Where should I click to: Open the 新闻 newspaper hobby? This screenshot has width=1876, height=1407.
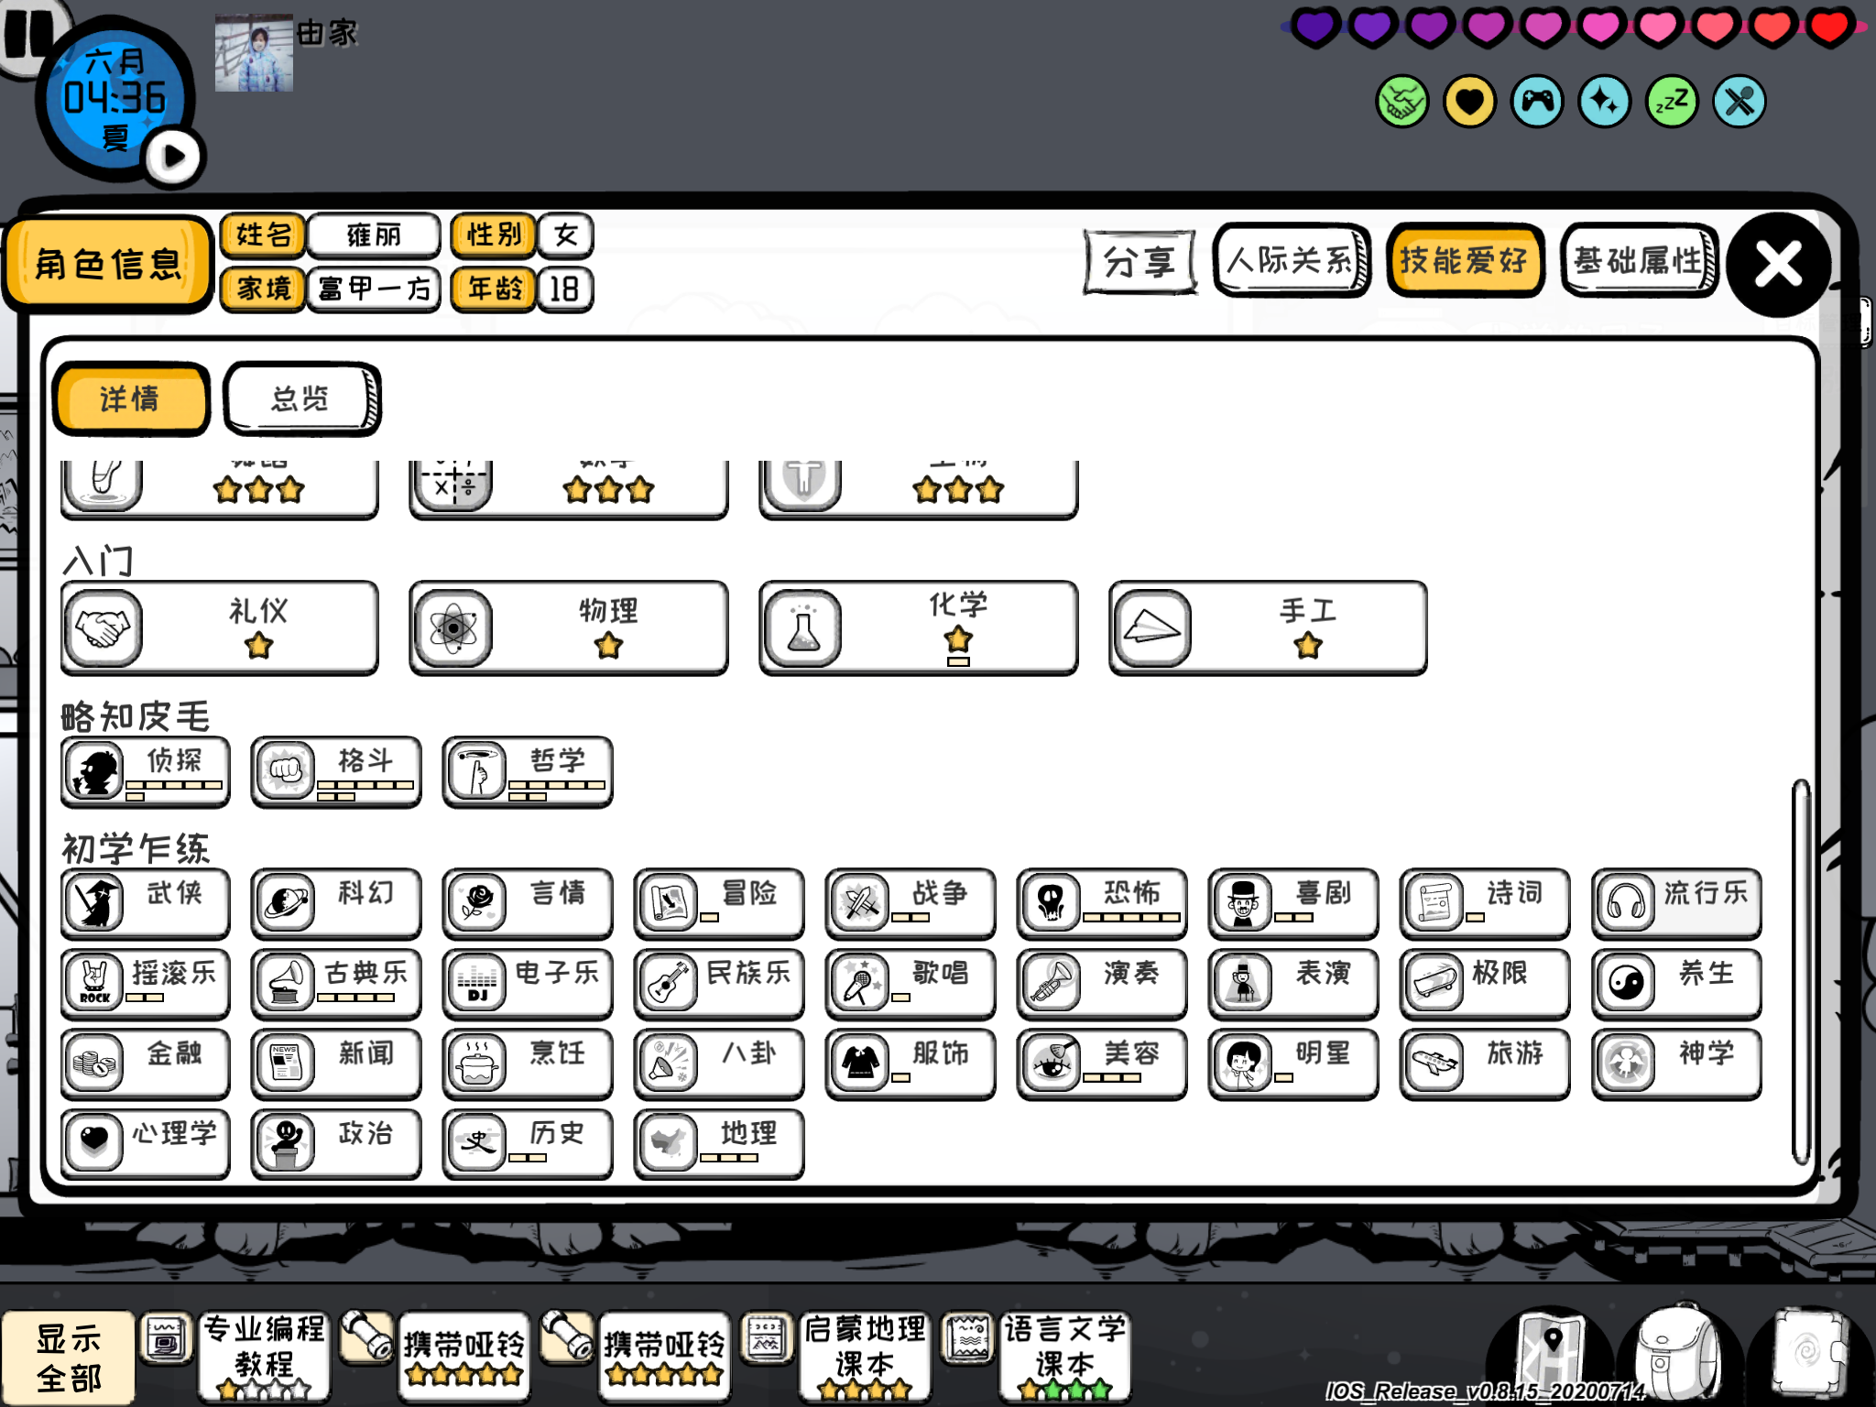(336, 1064)
